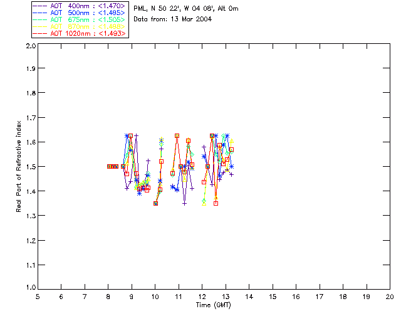The width and height of the screenshot is (401, 321).
Task: Click the hour 13 label on time axis
Action: tap(226, 297)
